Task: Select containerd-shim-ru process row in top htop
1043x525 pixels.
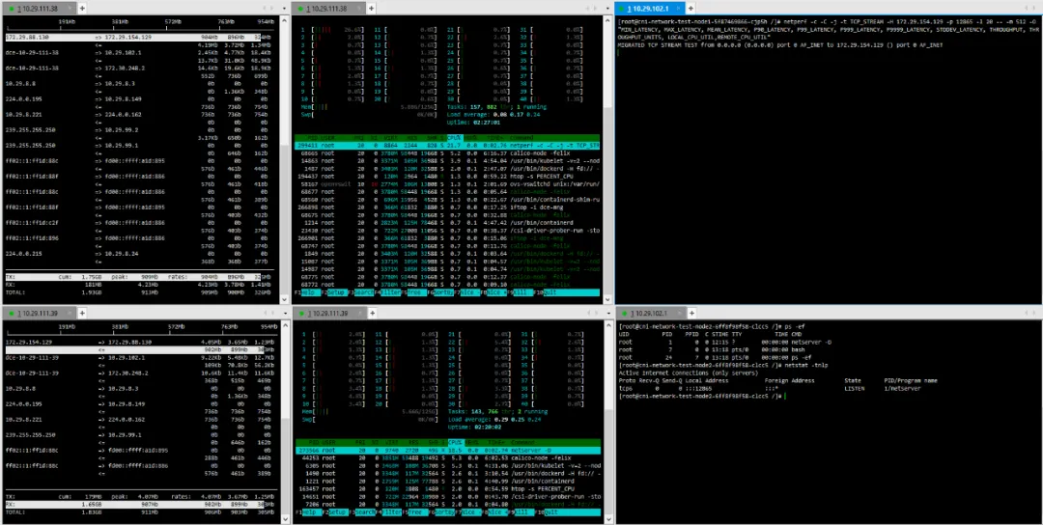Action: 447,199
